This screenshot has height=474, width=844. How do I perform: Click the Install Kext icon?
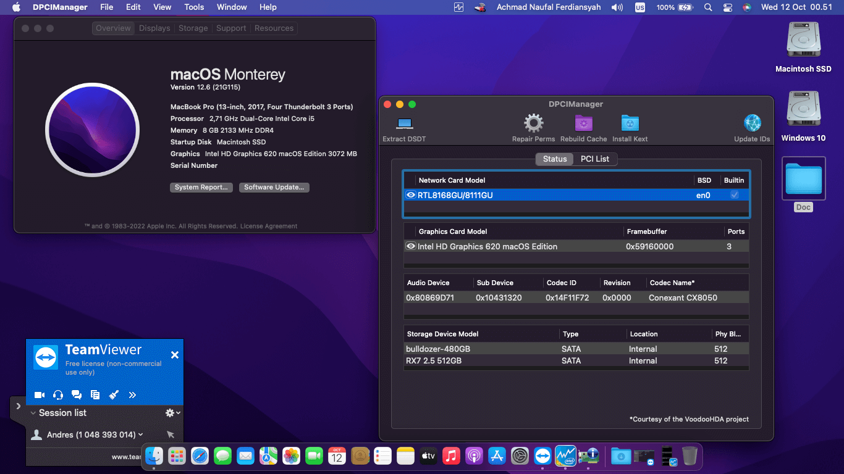click(630, 123)
